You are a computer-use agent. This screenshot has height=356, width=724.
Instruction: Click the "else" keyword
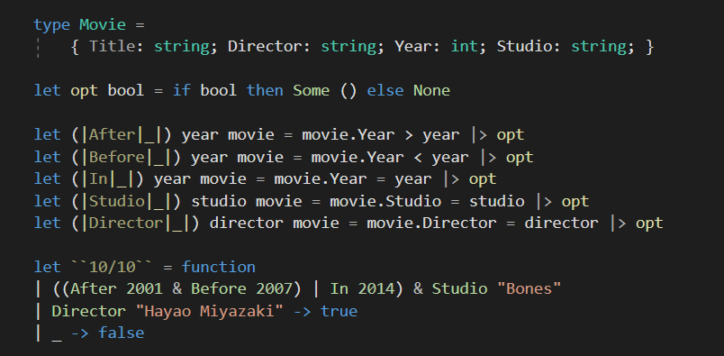click(385, 90)
